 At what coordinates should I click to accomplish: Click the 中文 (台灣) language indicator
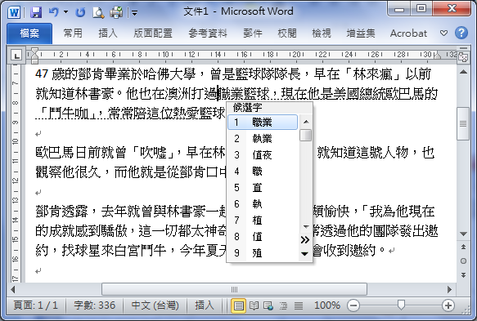155,305
